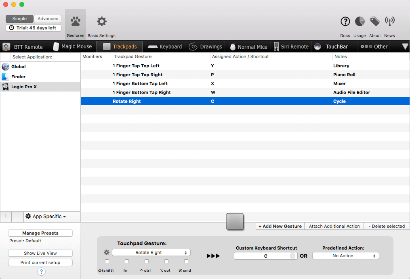Click the Global globe icon
The width and height of the screenshot is (410, 279).
point(6,67)
